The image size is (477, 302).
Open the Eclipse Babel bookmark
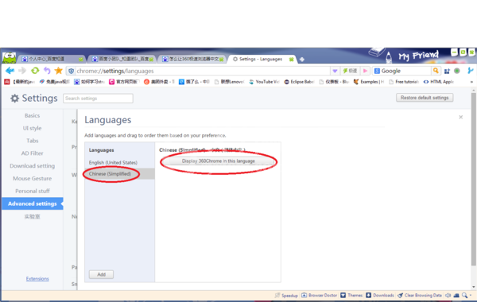(299, 82)
